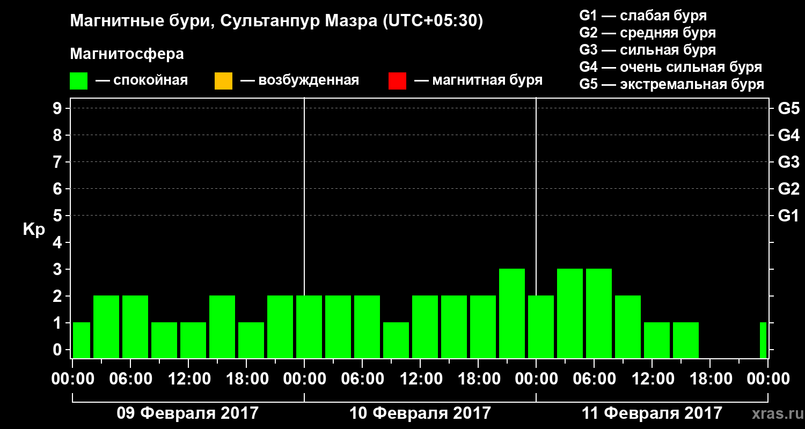Click the 06:00 time label for 11 Февраля
The image size is (805, 429).
tap(594, 379)
